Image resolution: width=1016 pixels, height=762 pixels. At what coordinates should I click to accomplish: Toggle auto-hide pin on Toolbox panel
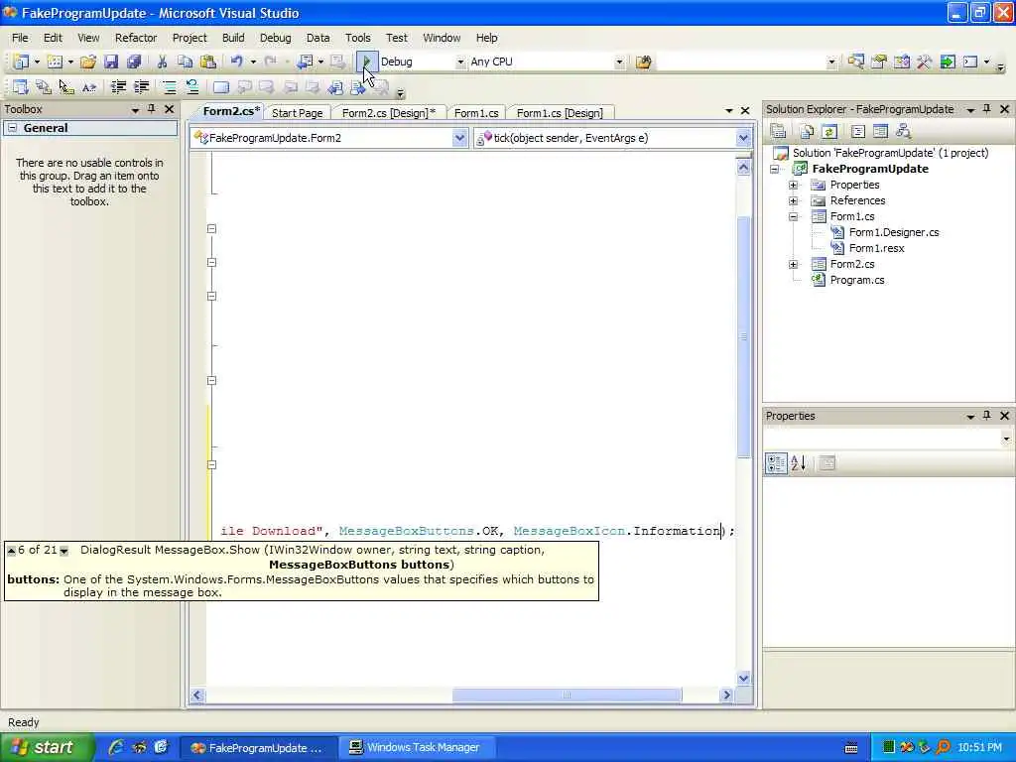[152, 109]
